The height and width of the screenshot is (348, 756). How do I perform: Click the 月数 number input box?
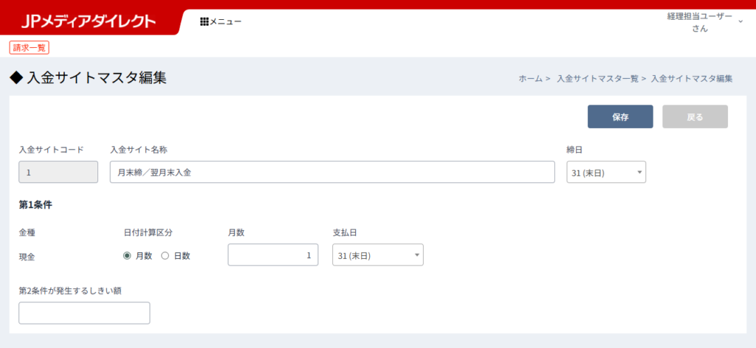pyautogui.click(x=273, y=255)
